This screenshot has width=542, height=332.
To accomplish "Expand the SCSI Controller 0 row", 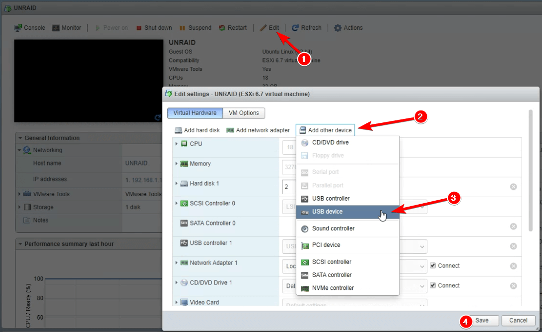I will coord(176,203).
